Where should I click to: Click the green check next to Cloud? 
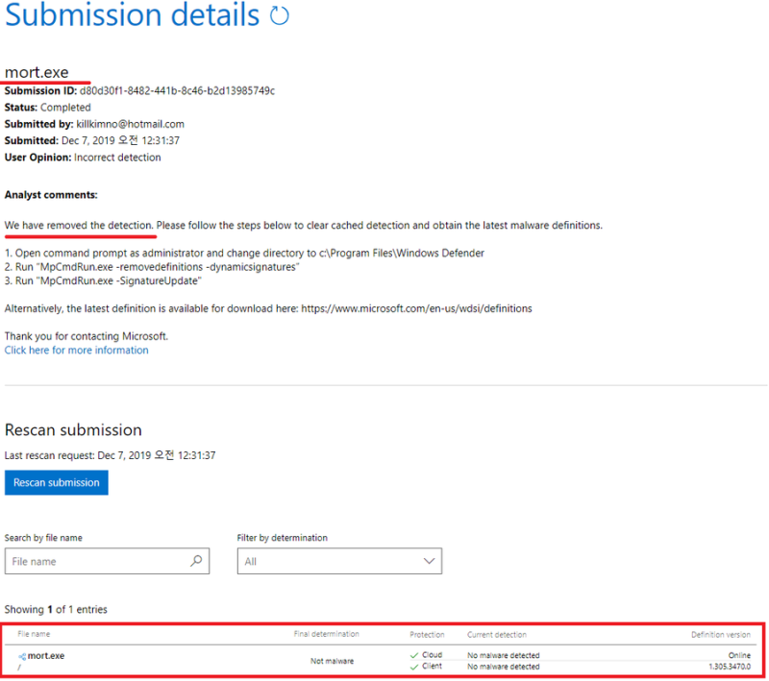pyautogui.click(x=411, y=655)
